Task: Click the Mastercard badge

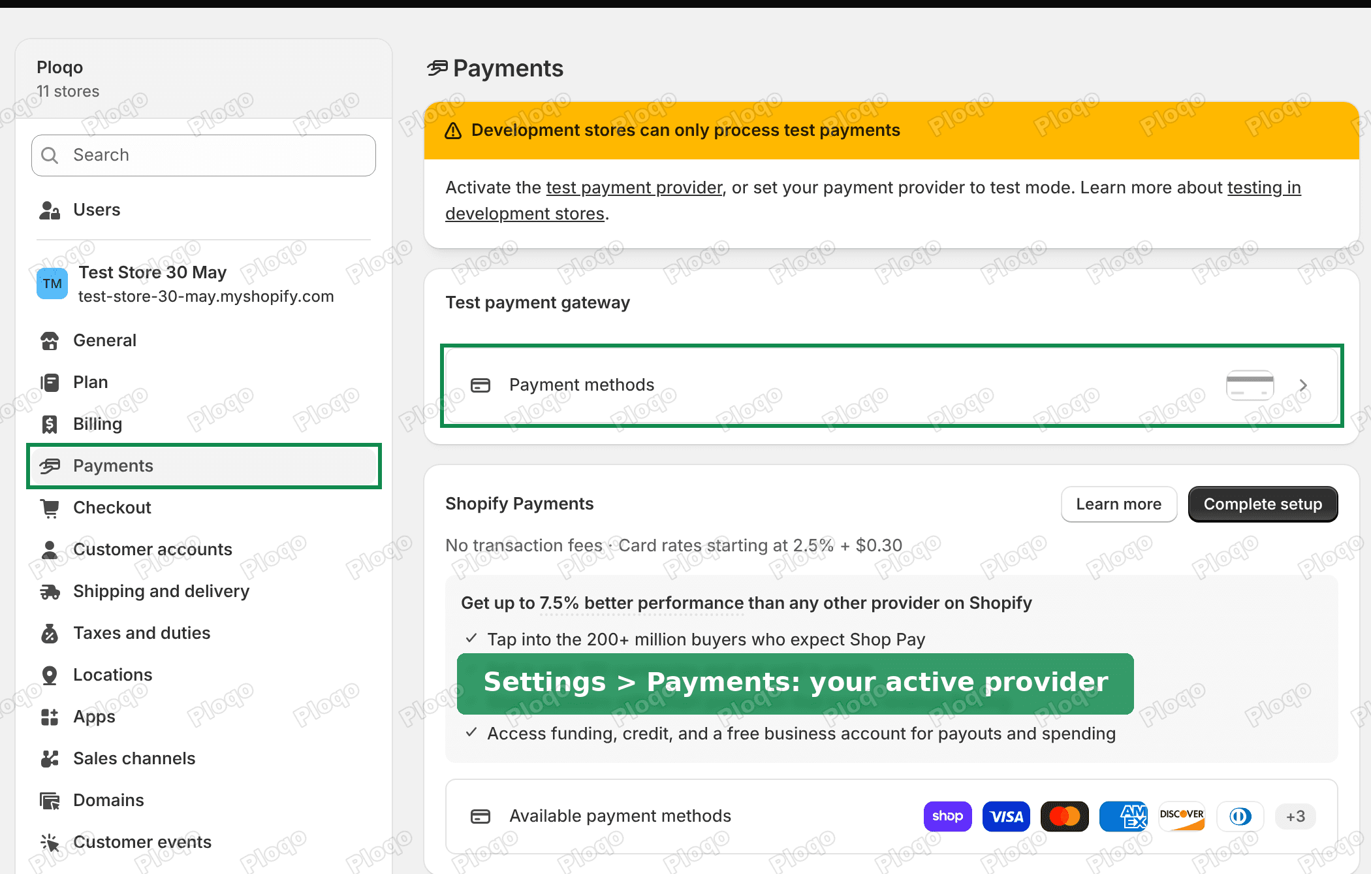Action: (x=1064, y=816)
